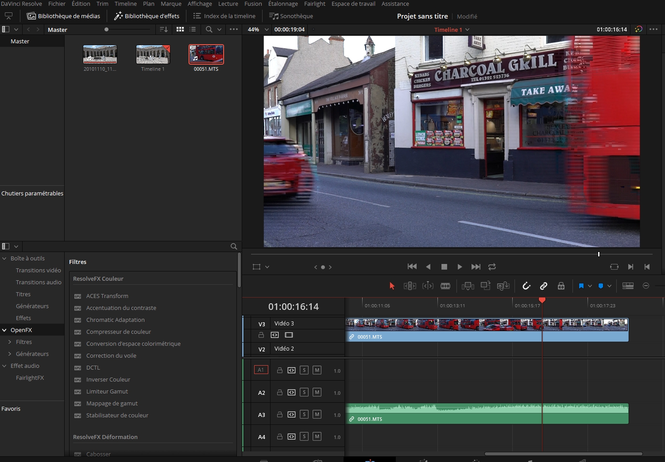Open the Marque menu
Image resolution: width=665 pixels, height=462 pixels.
pyautogui.click(x=171, y=4)
